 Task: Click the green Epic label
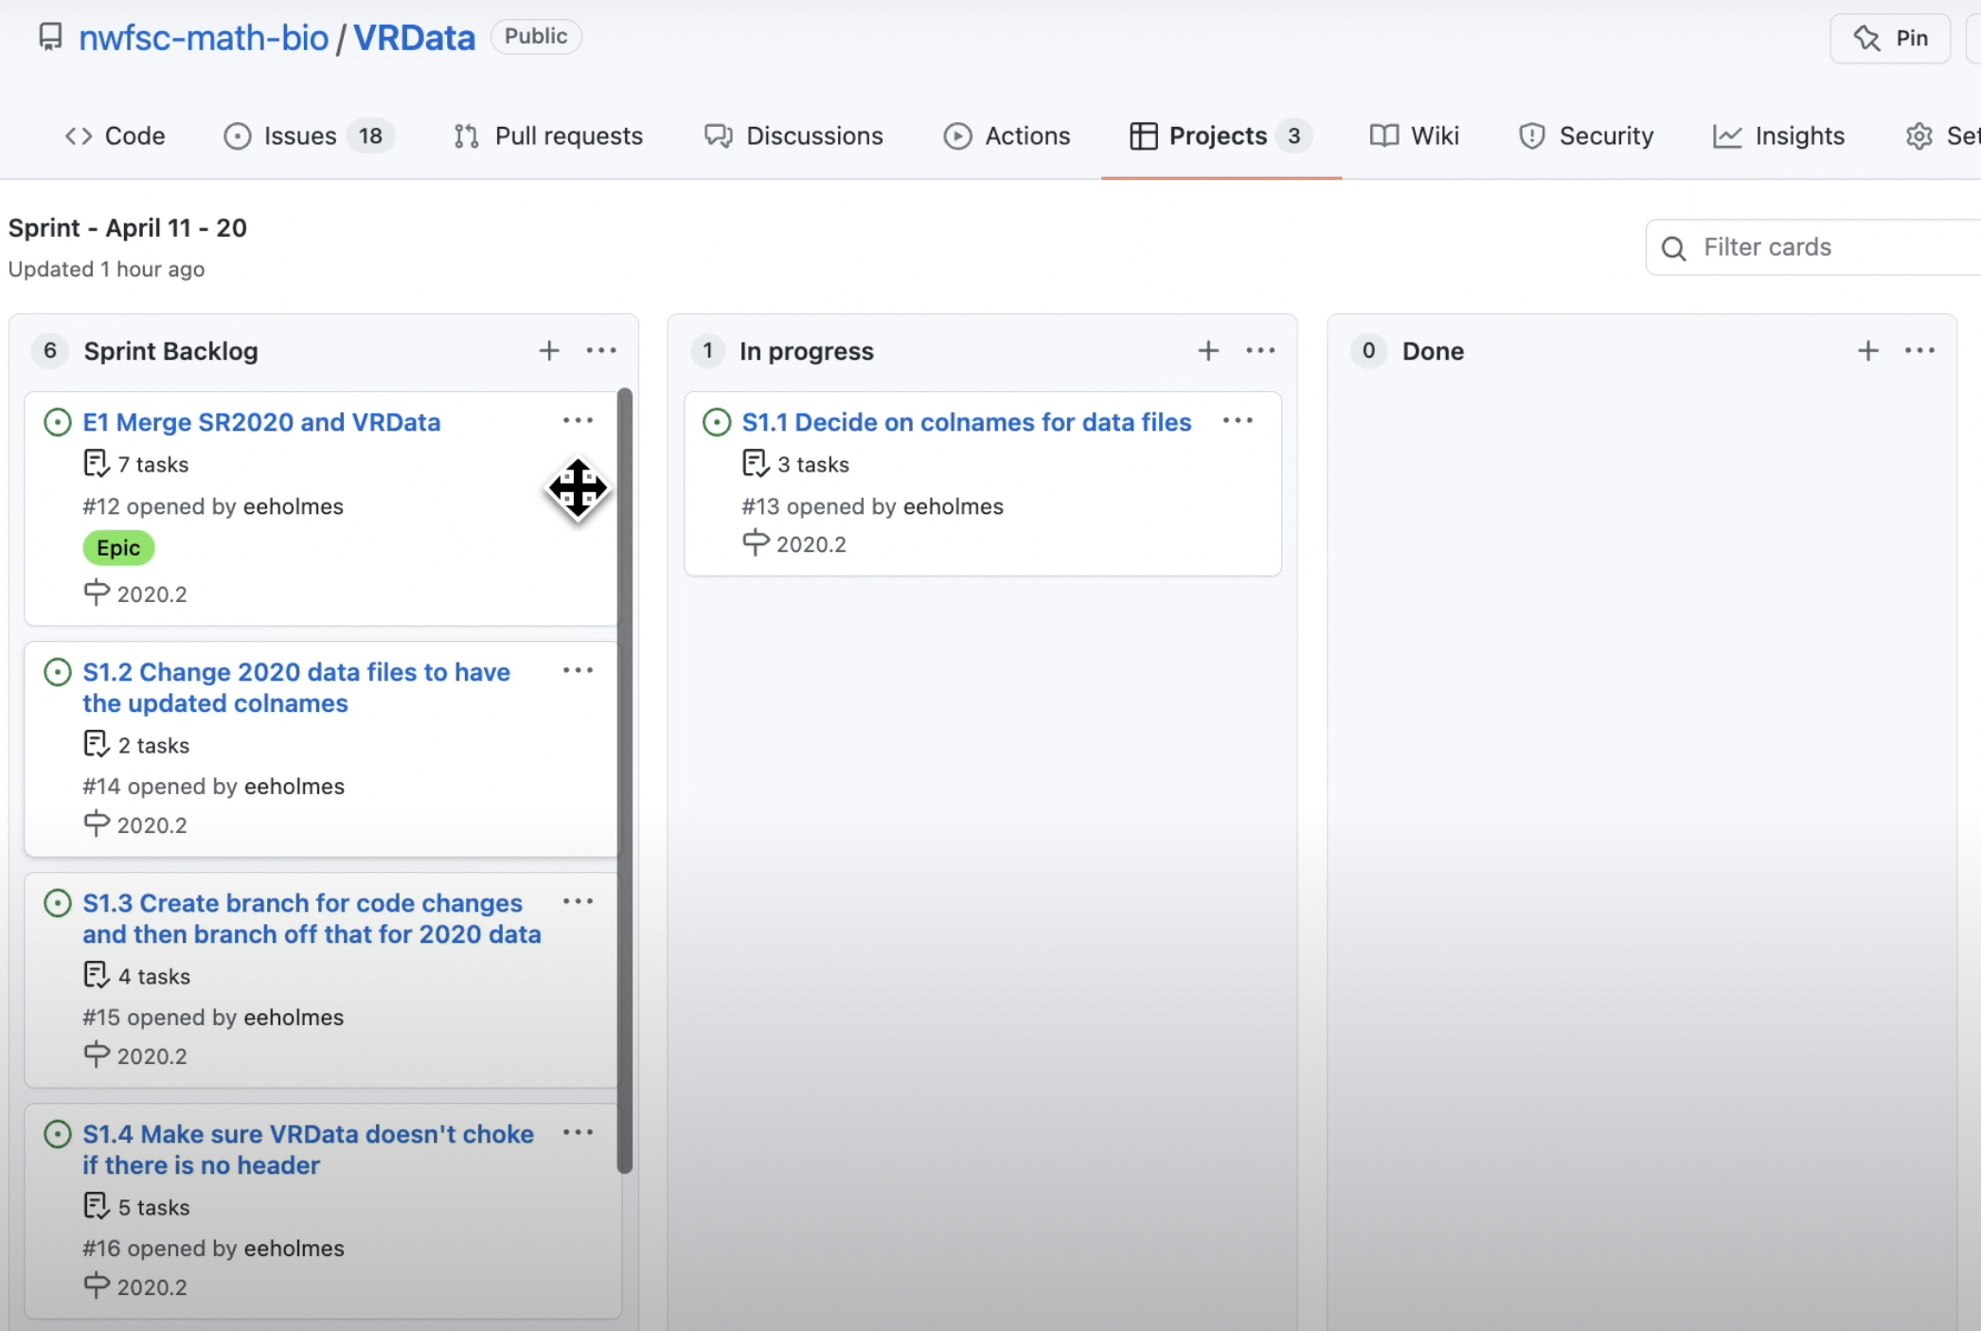118,548
